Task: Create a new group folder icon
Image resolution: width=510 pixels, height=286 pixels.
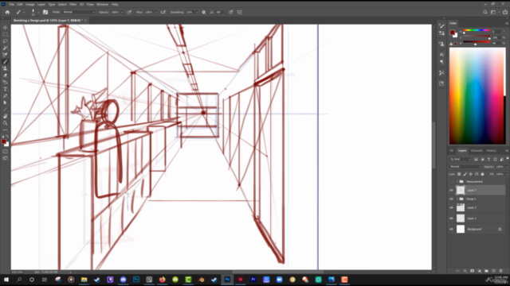Action: (487, 271)
